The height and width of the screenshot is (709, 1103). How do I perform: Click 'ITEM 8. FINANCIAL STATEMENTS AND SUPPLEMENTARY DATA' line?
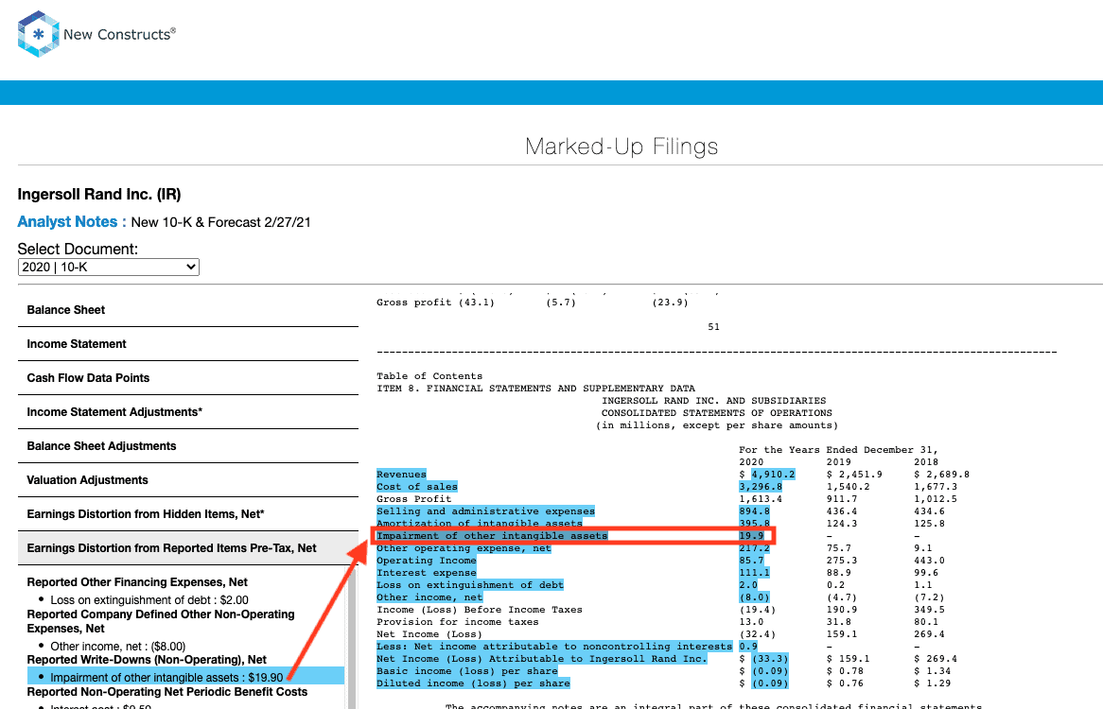pyautogui.click(x=535, y=388)
